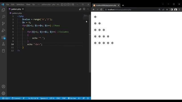Screen dimensions: 182x102
Task: Open the Edit menu in VS Code
Action: [13, 5]
